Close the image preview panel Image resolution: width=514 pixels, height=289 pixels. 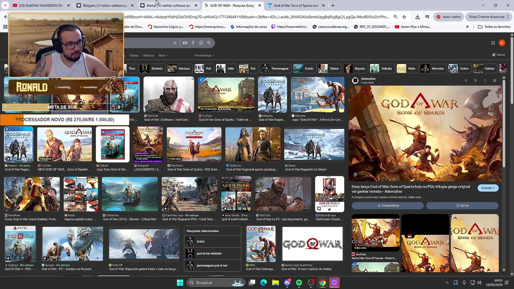tap(495, 81)
